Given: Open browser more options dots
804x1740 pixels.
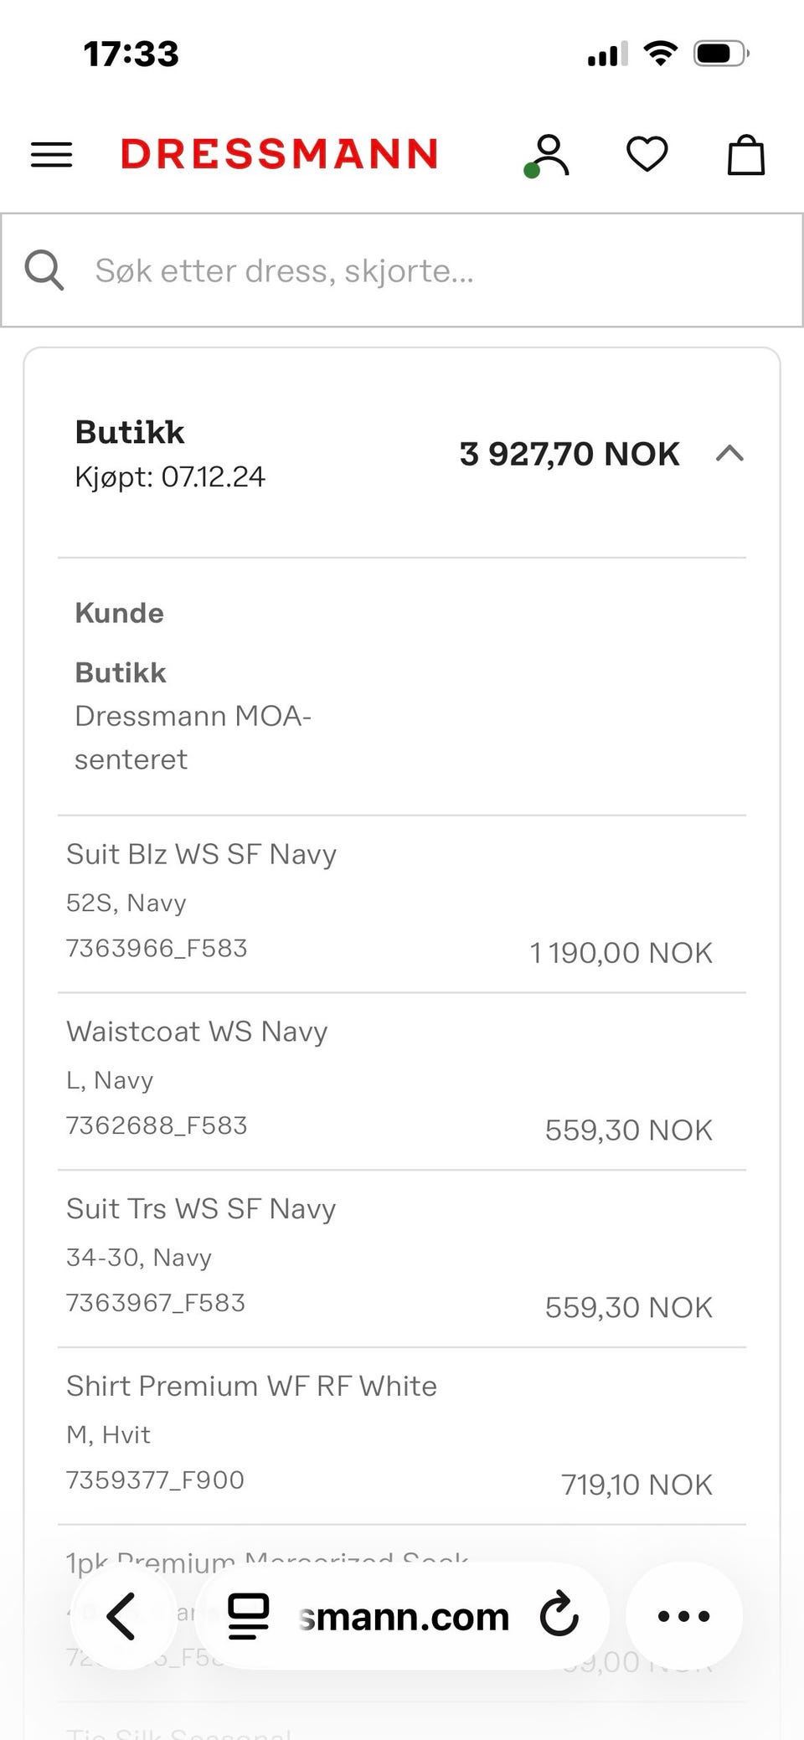Looking at the screenshot, I should 683,1616.
